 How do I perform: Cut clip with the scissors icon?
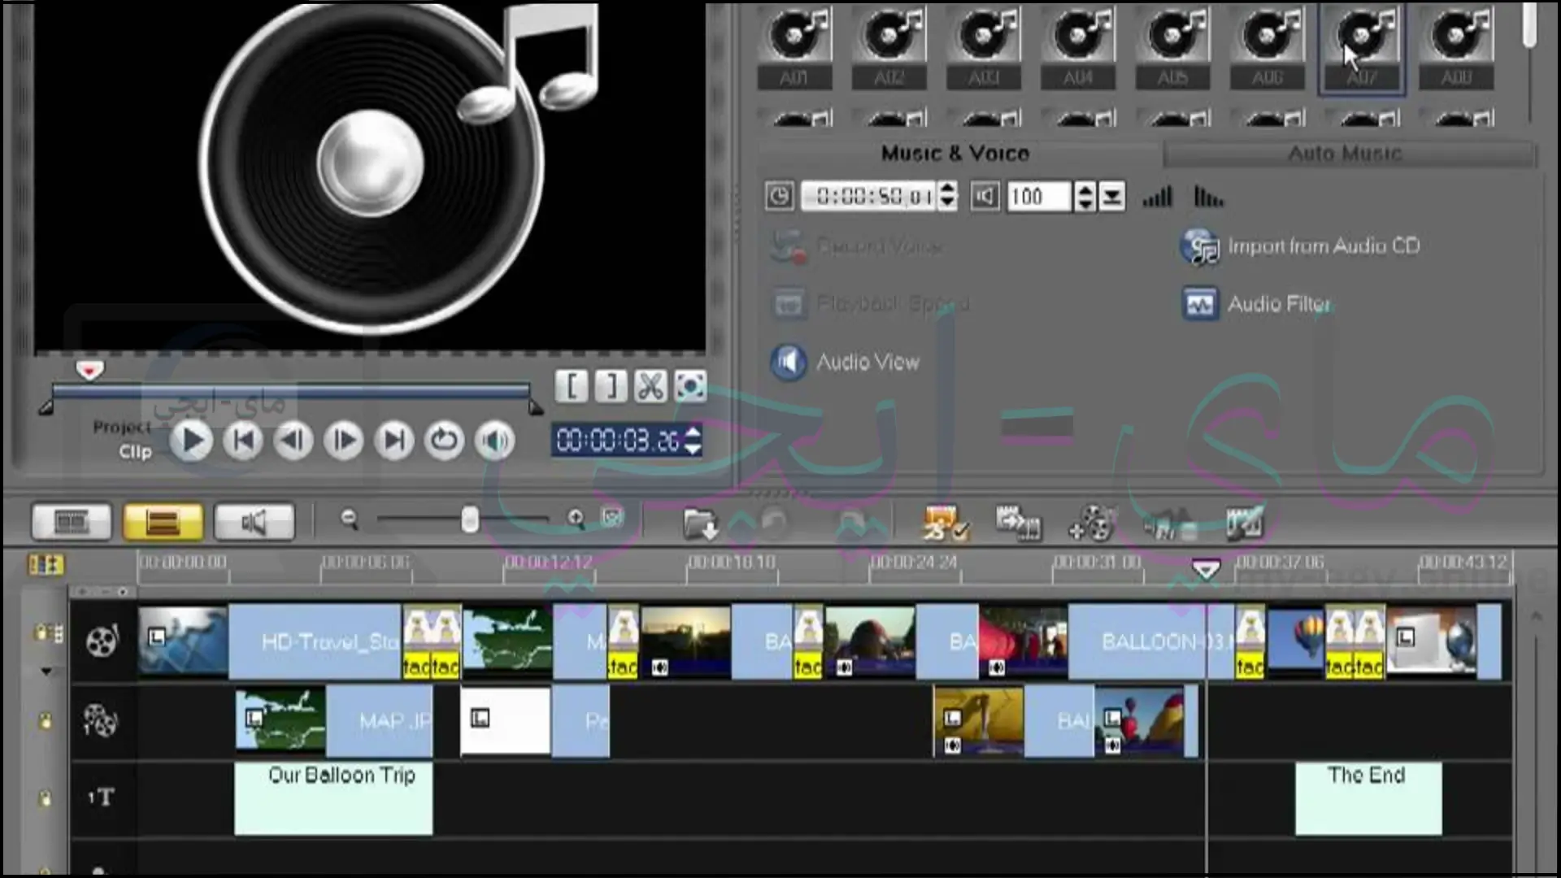point(650,386)
